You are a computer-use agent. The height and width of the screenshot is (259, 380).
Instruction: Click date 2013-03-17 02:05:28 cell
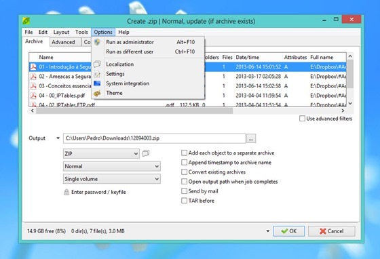tap(258, 77)
